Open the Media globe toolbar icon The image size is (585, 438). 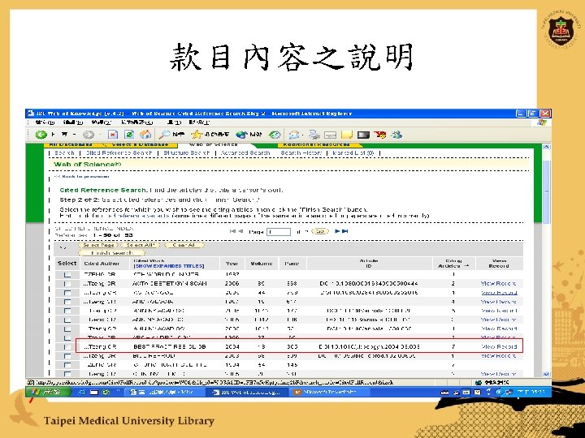(242, 135)
